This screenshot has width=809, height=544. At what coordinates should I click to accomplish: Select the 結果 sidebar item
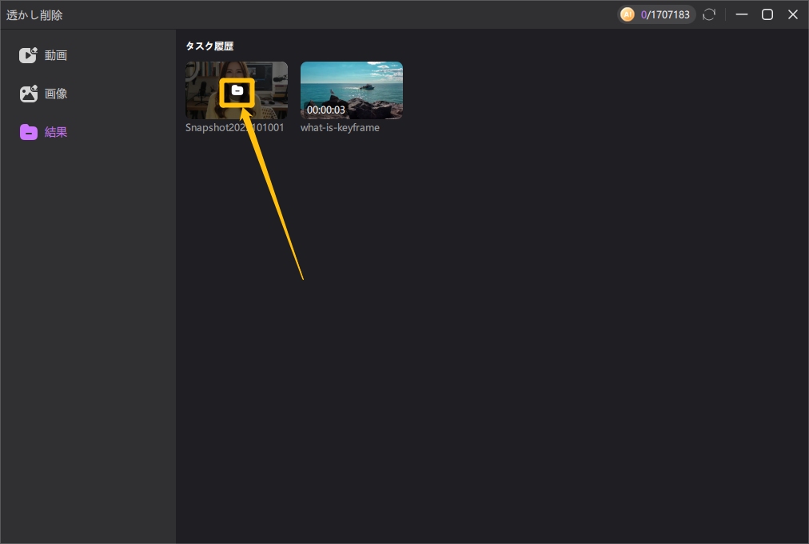pos(56,132)
